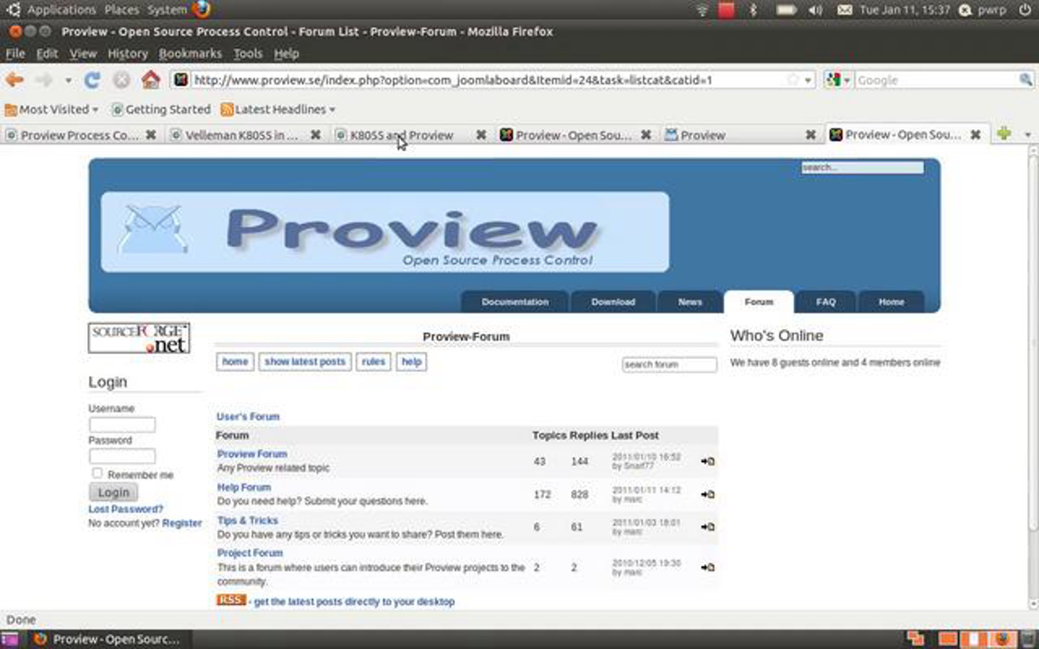Close the K8055 and Proview tab

click(481, 135)
